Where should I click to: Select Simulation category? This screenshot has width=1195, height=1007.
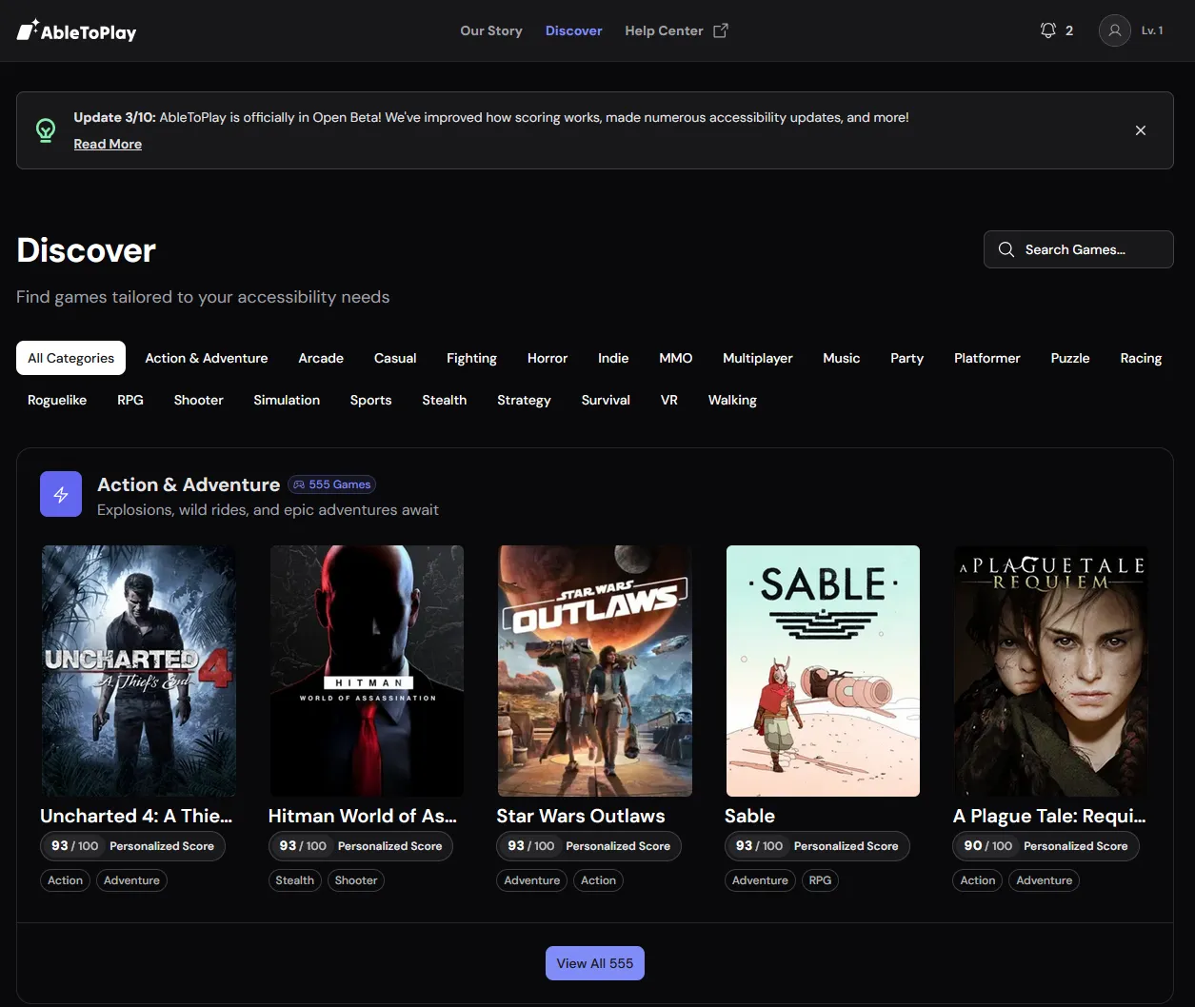287,400
